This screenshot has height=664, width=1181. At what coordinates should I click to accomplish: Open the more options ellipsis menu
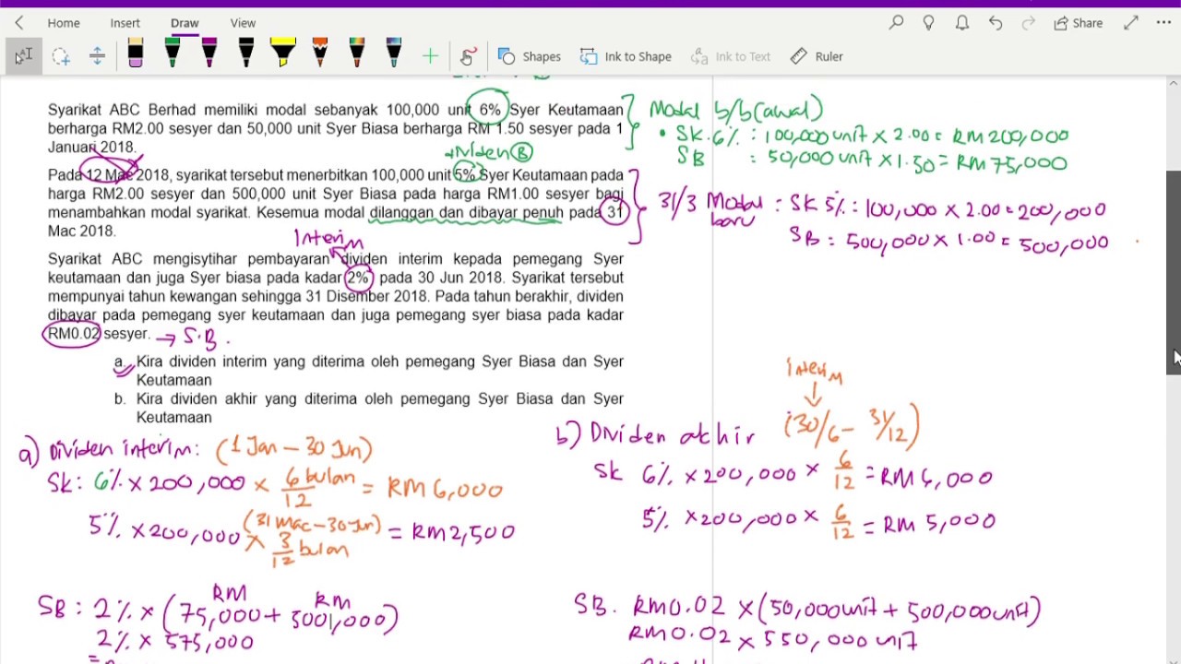pos(1163,23)
